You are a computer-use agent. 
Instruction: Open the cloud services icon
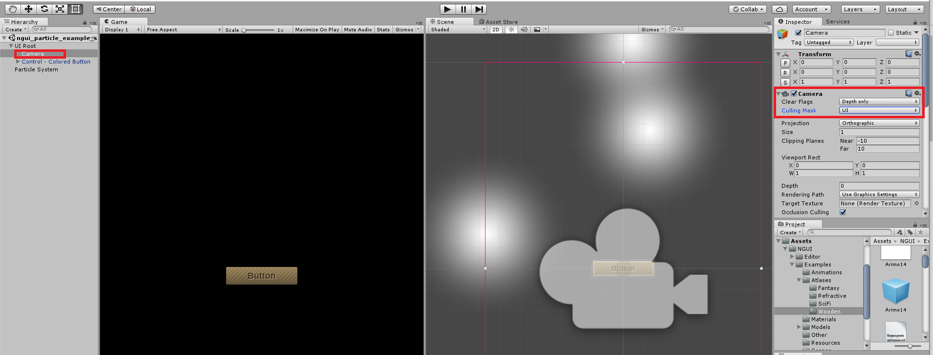pos(780,9)
